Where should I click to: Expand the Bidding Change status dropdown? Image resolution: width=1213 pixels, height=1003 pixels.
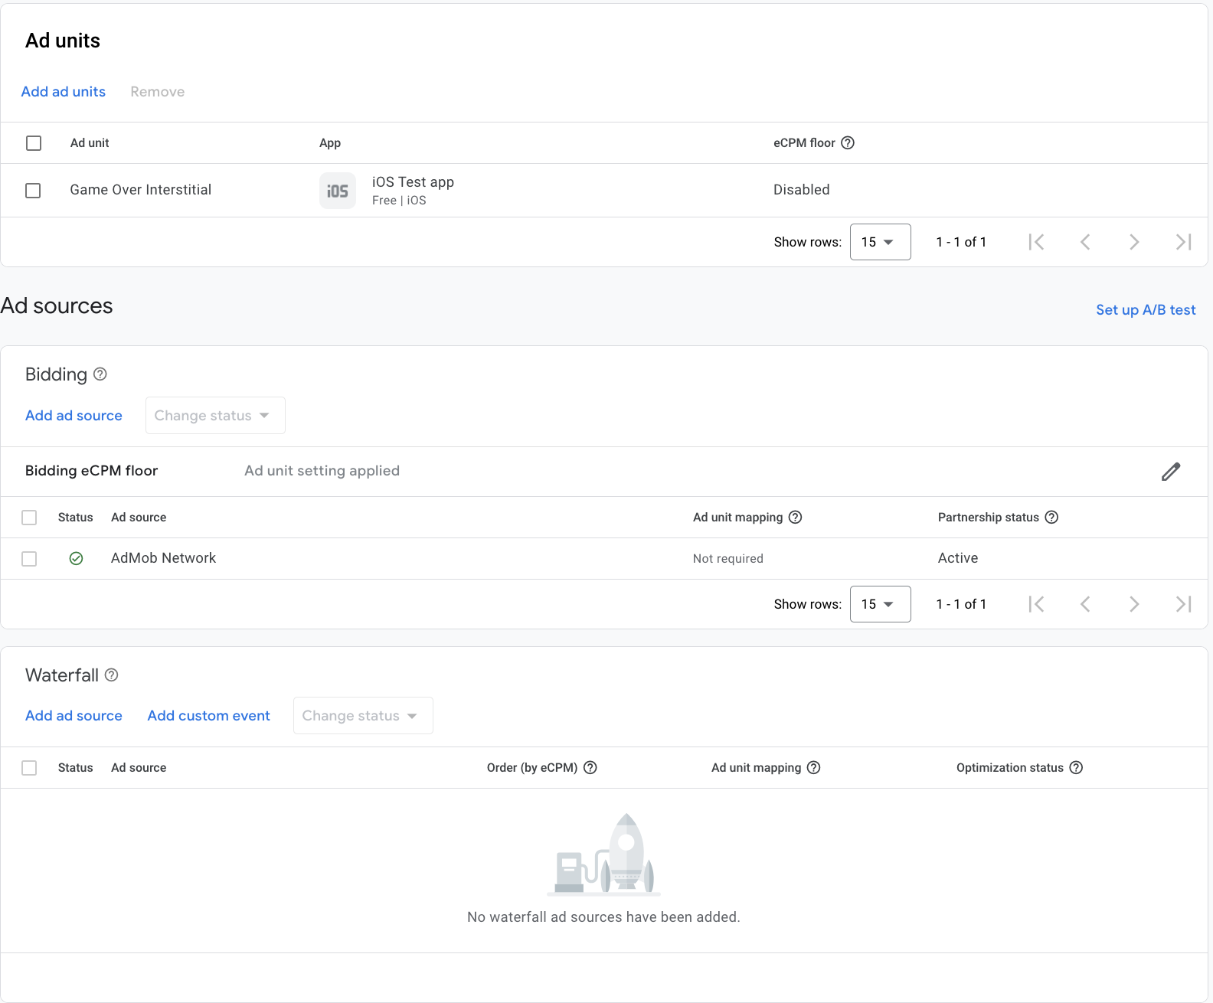pos(215,416)
